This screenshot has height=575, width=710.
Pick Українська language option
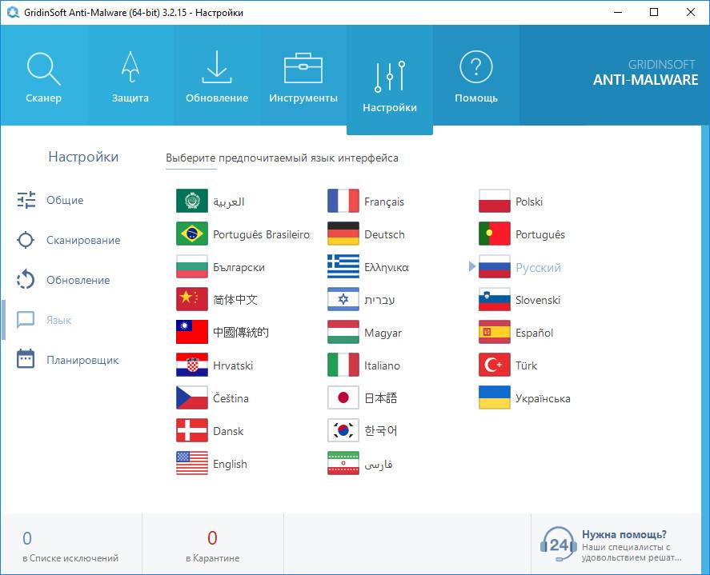[x=543, y=398]
